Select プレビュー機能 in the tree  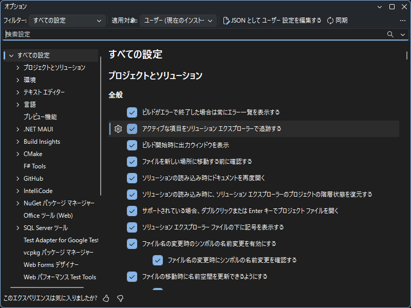pos(40,117)
